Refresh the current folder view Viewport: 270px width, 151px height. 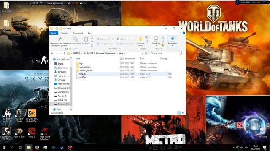146,53
